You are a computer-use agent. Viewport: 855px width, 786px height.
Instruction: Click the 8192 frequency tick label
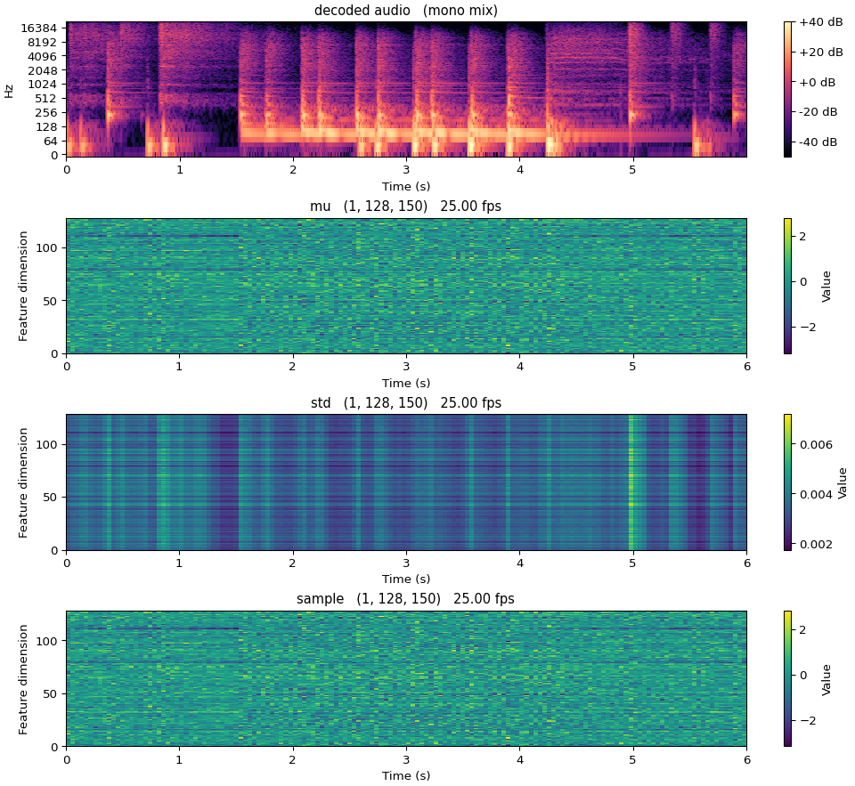[x=43, y=43]
